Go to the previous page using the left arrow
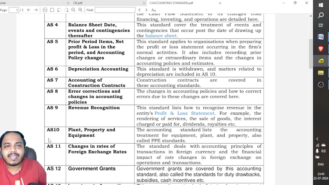 (x=29, y=10)
